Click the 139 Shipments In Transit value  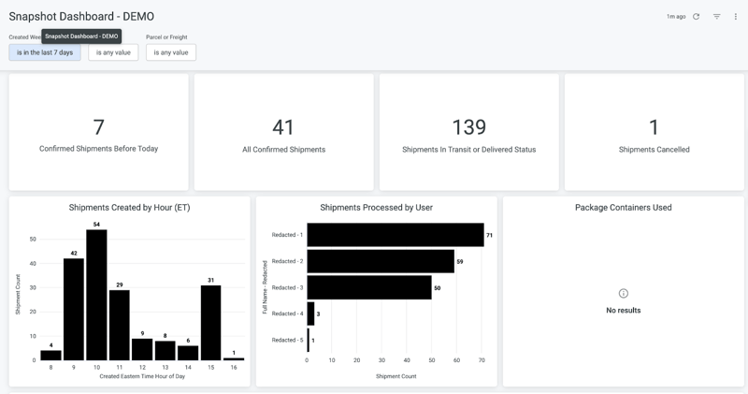468,127
